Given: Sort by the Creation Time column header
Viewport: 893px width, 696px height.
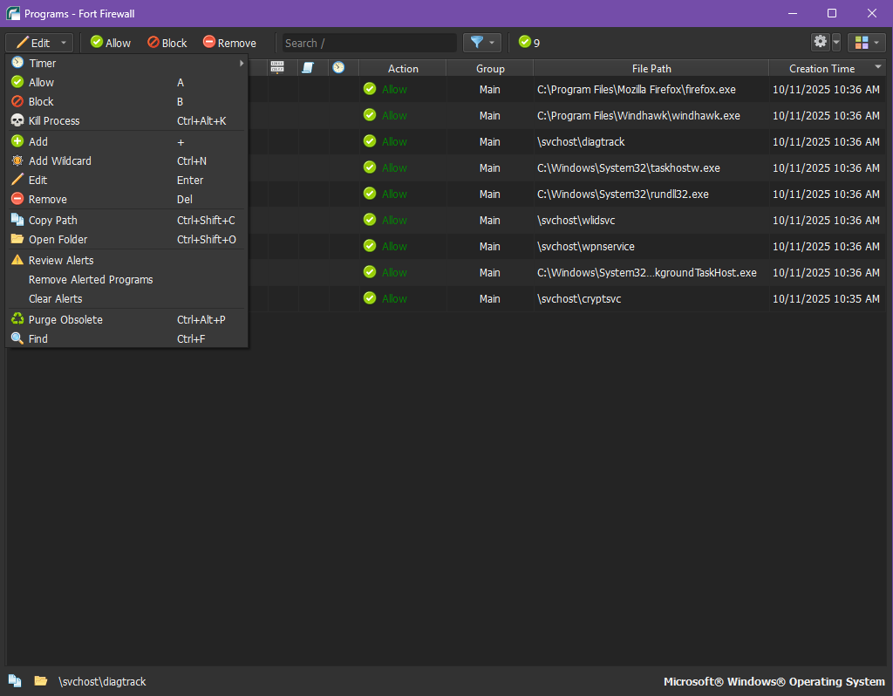Looking at the screenshot, I should pos(821,68).
